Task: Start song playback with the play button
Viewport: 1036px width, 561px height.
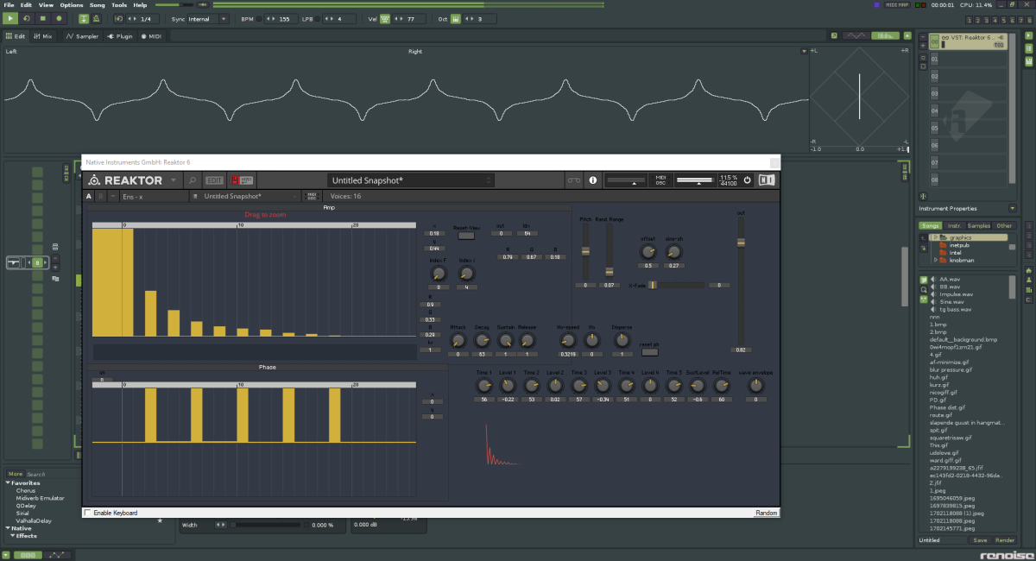Action: pos(12,18)
